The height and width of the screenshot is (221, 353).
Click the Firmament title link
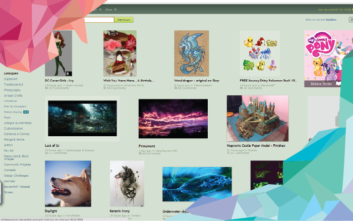coord(147,146)
